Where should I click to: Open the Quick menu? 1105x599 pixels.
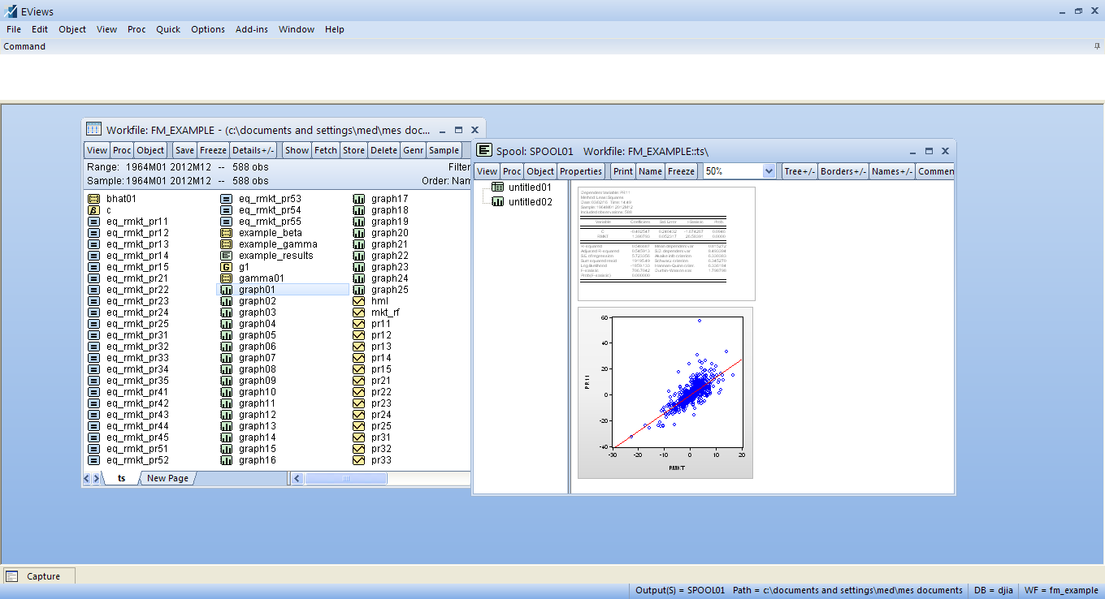click(x=168, y=29)
